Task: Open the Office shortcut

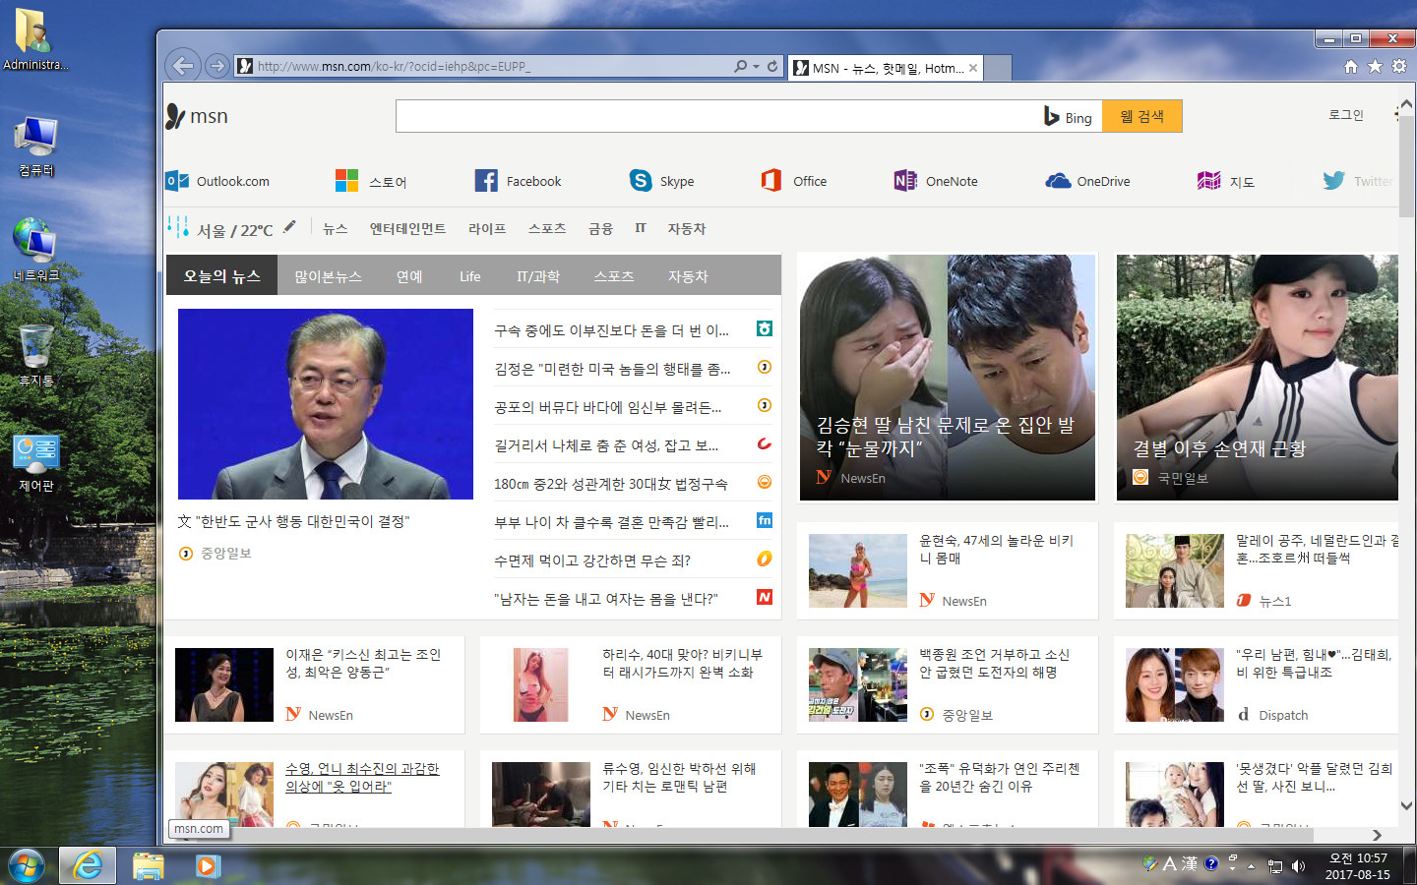Action: (793, 181)
